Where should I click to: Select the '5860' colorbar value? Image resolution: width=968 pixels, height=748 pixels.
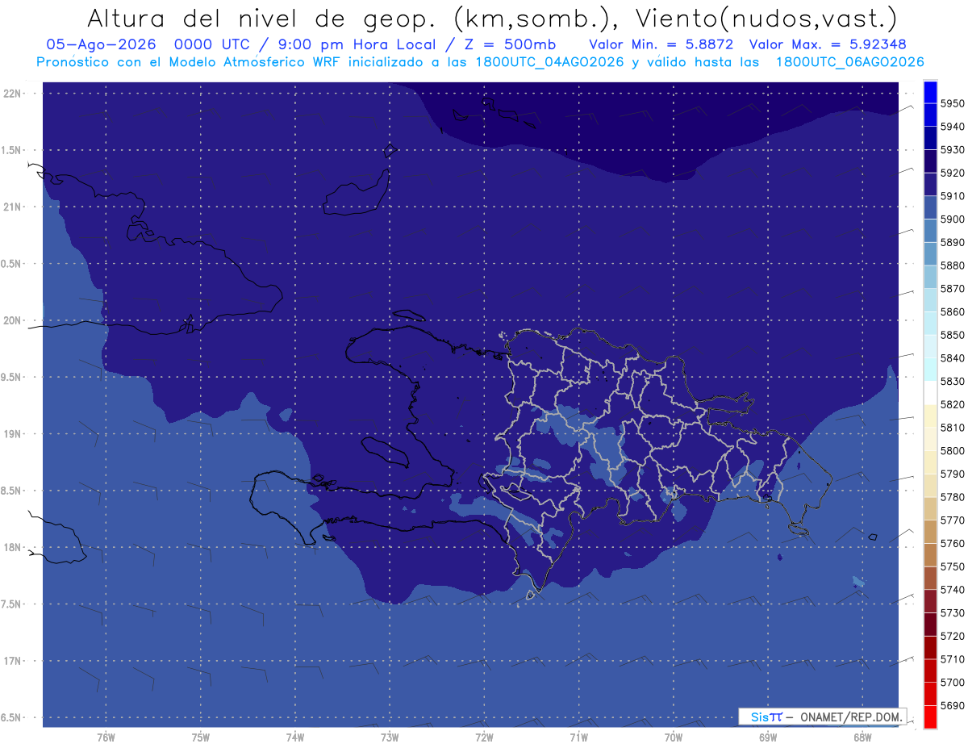[x=952, y=311]
